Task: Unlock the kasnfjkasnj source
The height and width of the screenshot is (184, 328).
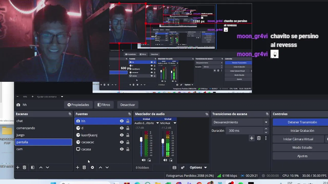Action: coord(128,135)
